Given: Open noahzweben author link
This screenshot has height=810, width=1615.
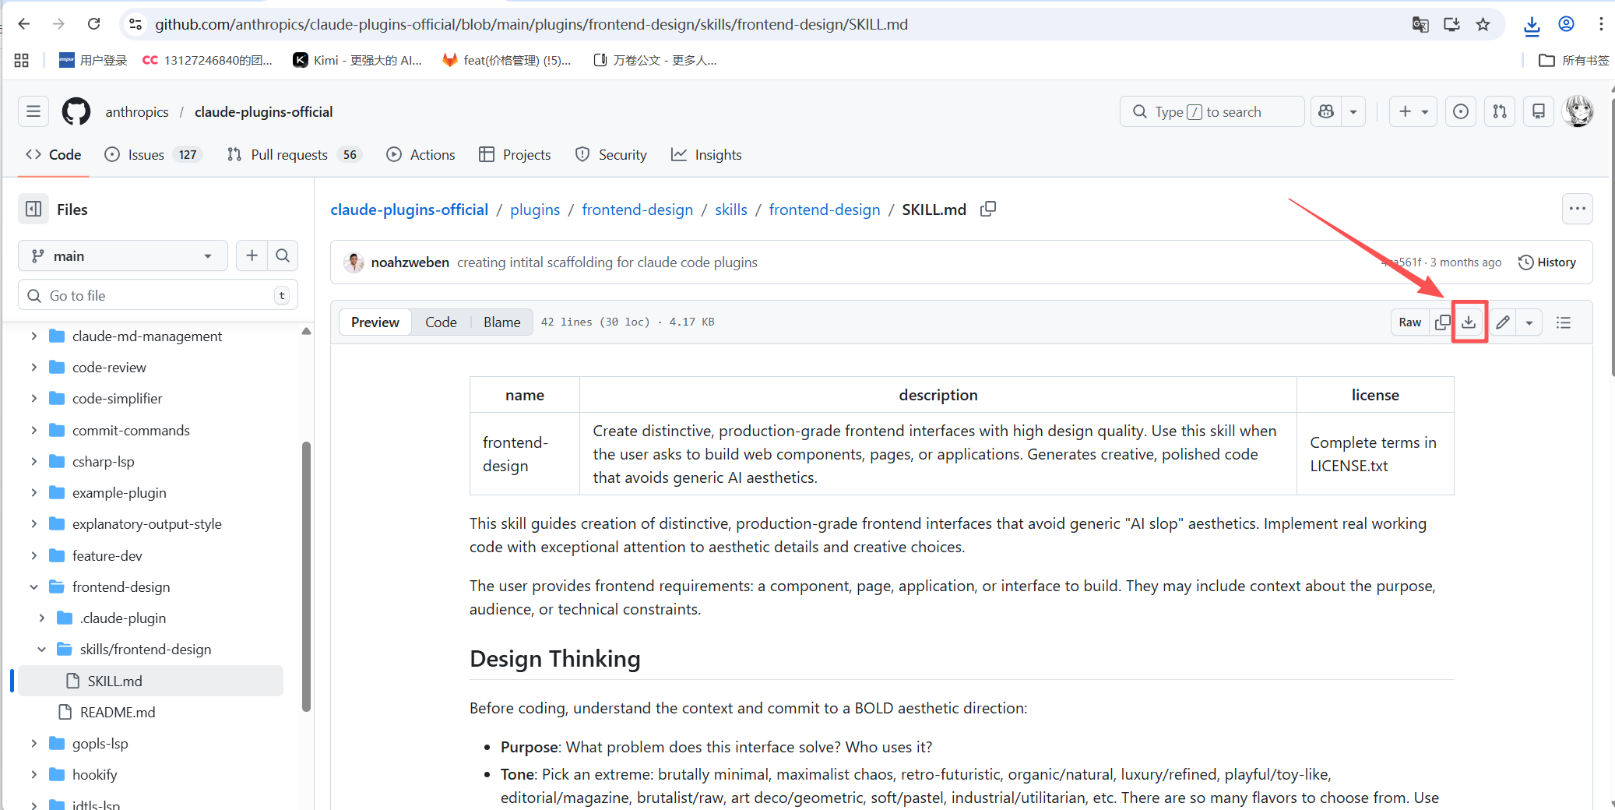Looking at the screenshot, I should pos(410,262).
